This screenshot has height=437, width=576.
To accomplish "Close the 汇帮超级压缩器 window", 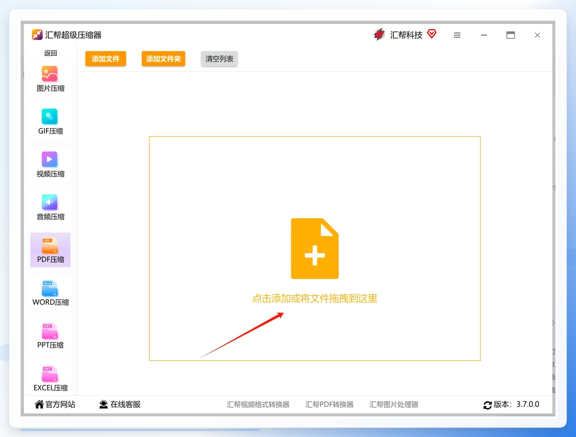I will click(537, 35).
